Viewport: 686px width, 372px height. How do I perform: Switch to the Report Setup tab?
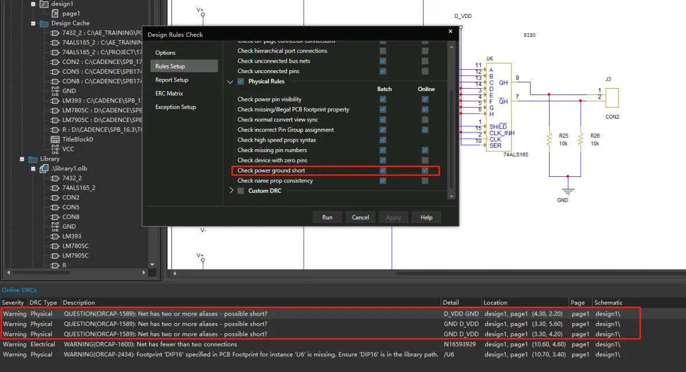(x=172, y=79)
